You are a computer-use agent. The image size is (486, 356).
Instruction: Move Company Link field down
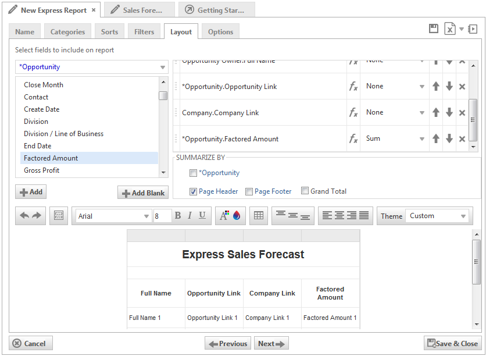pyautogui.click(x=449, y=113)
